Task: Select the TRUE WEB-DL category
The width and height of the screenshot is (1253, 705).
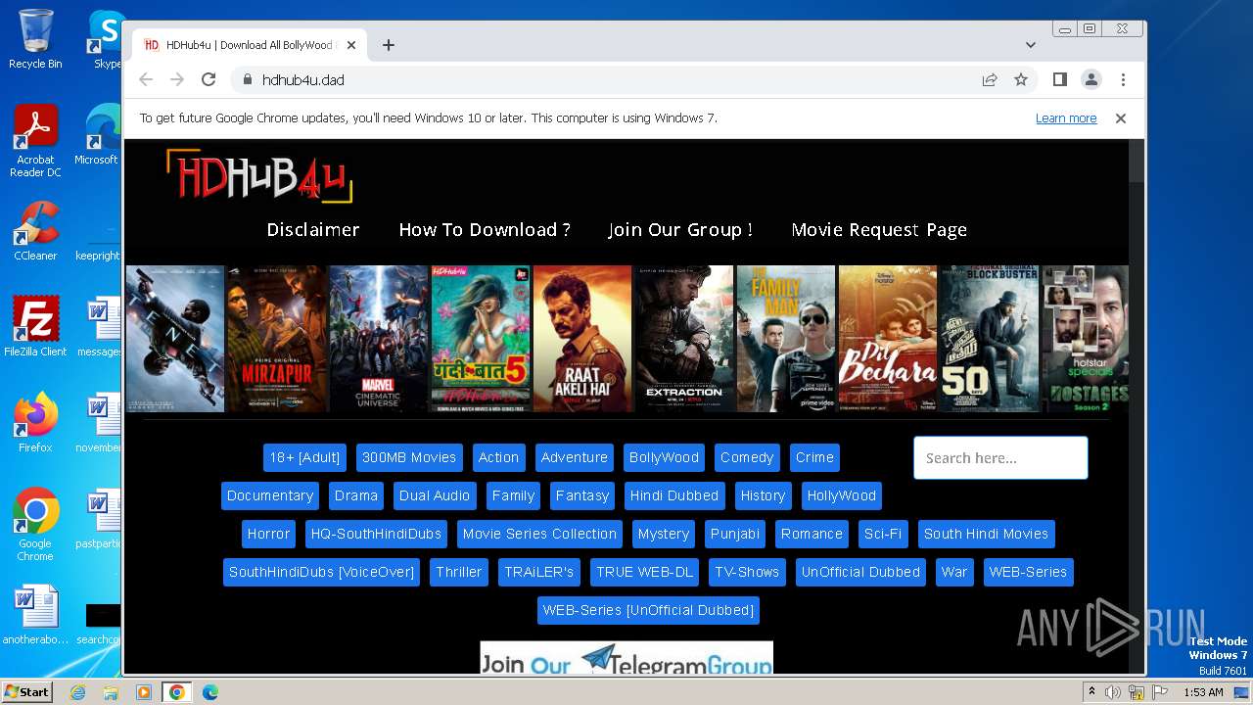Action: click(644, 572)
